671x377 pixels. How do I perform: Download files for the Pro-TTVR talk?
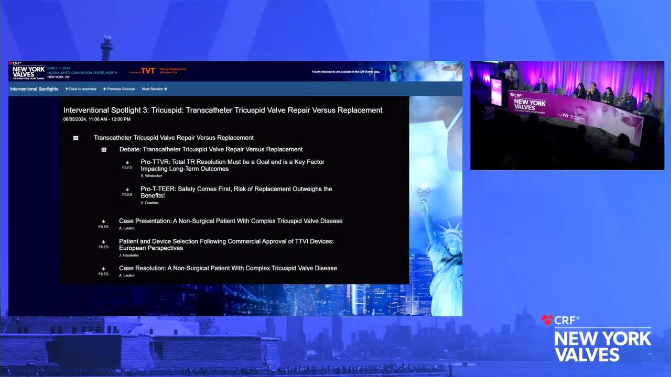click(127, 165)
